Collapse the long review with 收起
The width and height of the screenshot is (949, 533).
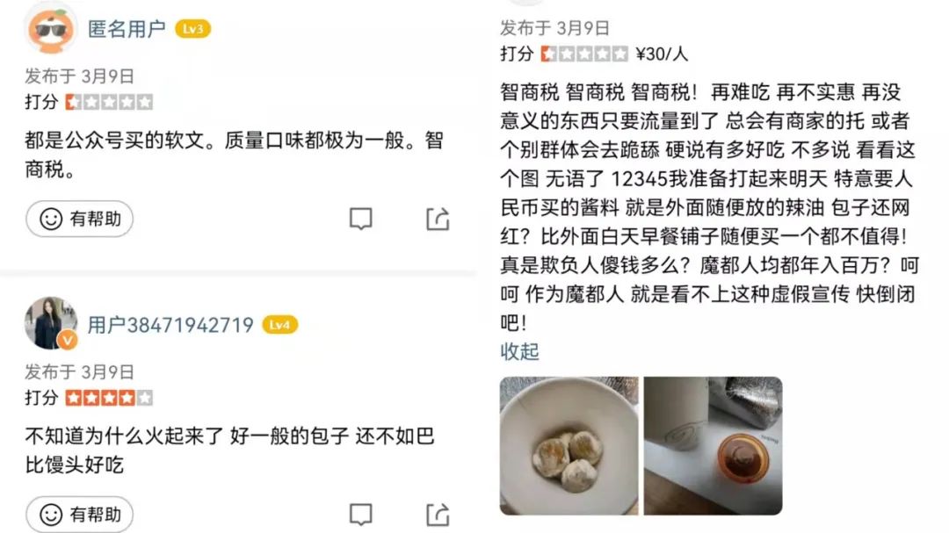(x=519, y=351)
